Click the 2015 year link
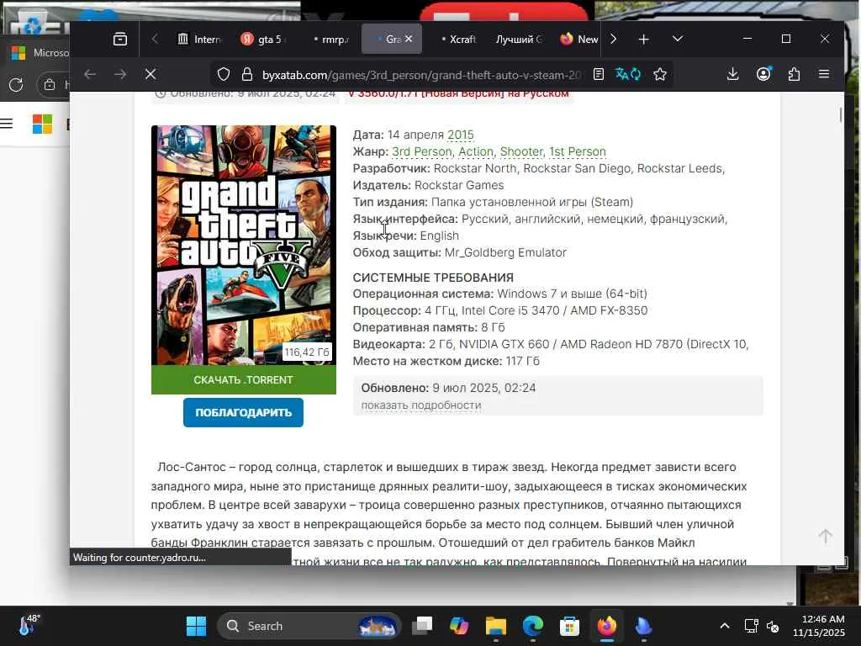The image size is (861, 646). tap(460, 135)
